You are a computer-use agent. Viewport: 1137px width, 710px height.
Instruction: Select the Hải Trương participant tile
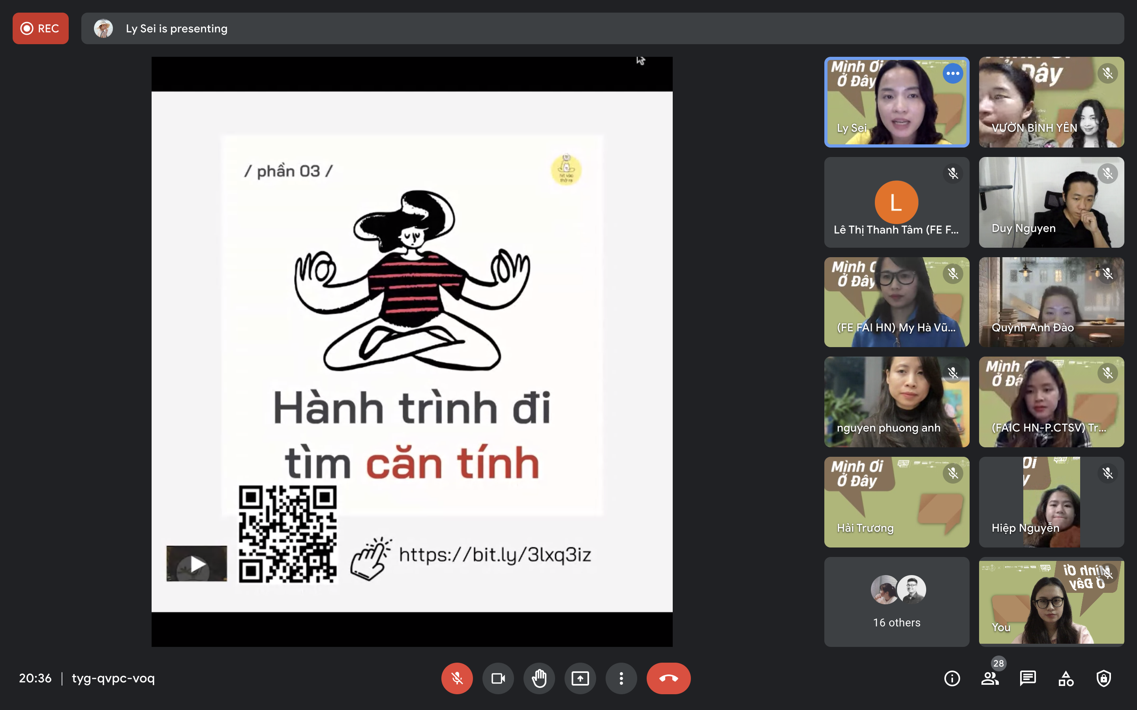(x=897, y=502)
